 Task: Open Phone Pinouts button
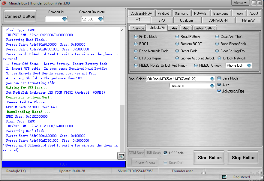coord(145,162)
